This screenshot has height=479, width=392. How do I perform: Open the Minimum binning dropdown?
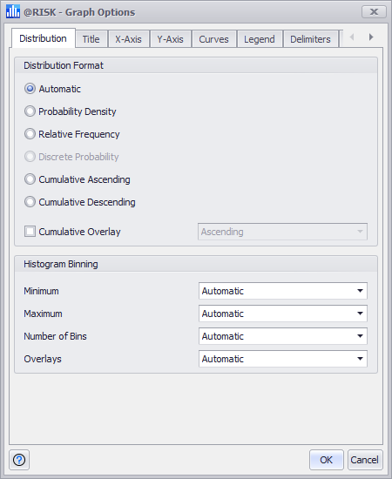click(283, 291)
